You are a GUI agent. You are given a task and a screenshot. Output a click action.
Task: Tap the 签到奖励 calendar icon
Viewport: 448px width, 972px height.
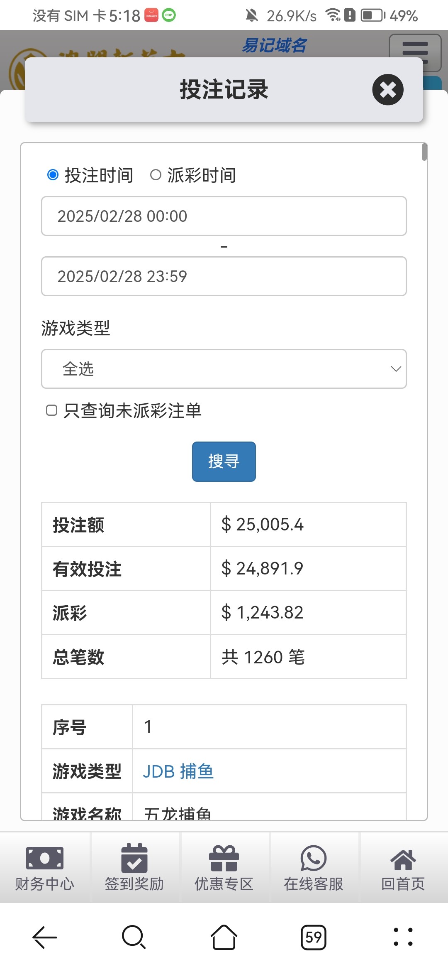pyautogui.click(x=134, y=858)
